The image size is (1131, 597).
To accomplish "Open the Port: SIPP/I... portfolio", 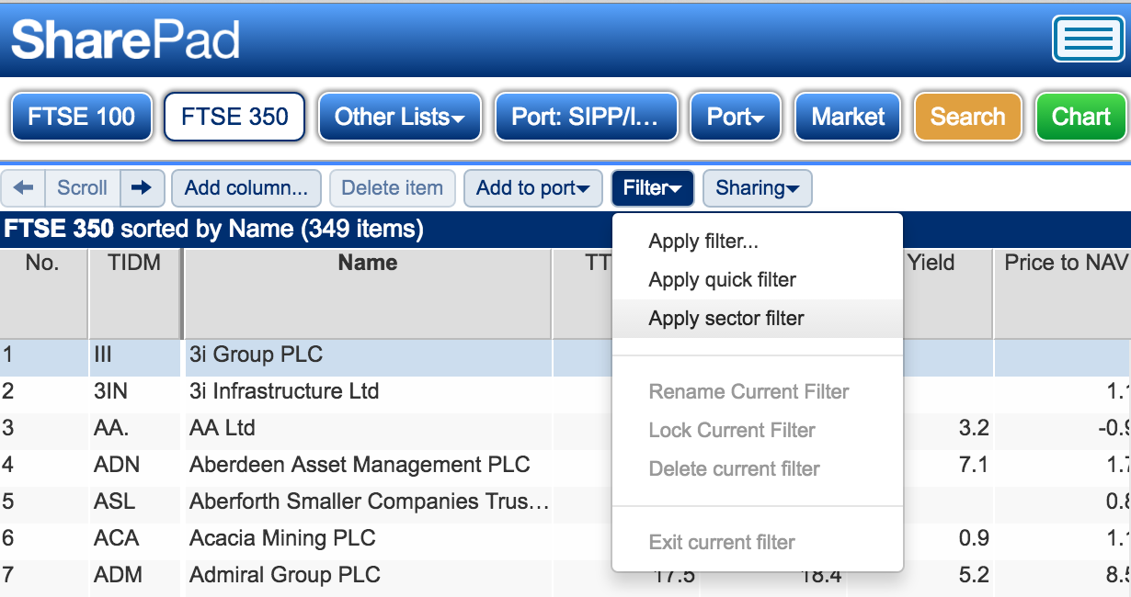I will pyautogui.click(x=586, y=117).
